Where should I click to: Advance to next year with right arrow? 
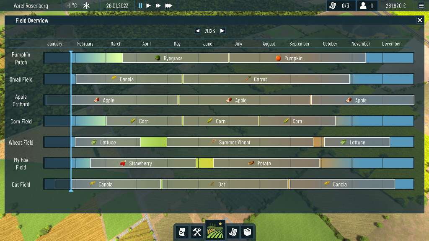(222, 31)
